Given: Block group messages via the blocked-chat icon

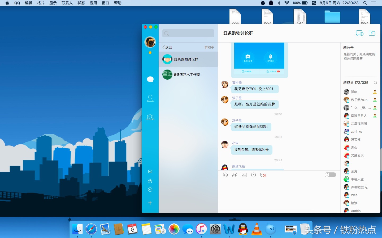Looking at the screenshot, I should [263, 175].
